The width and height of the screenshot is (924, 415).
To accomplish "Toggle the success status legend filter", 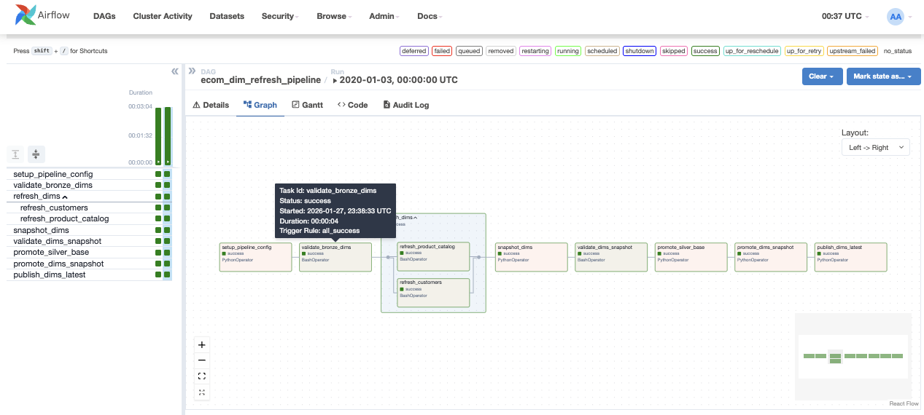I will click(x=705, y=51).
